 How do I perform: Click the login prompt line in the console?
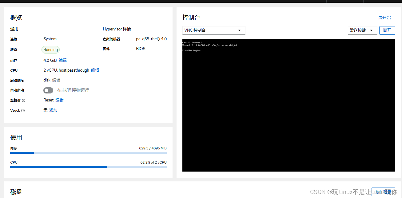[x=192, y=50]
